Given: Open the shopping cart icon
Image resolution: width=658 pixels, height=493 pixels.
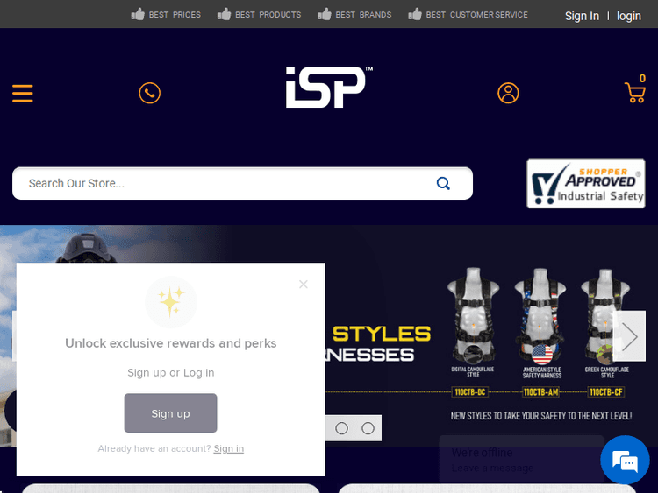Looking at the screenshot, I should (x=635, y=92).
